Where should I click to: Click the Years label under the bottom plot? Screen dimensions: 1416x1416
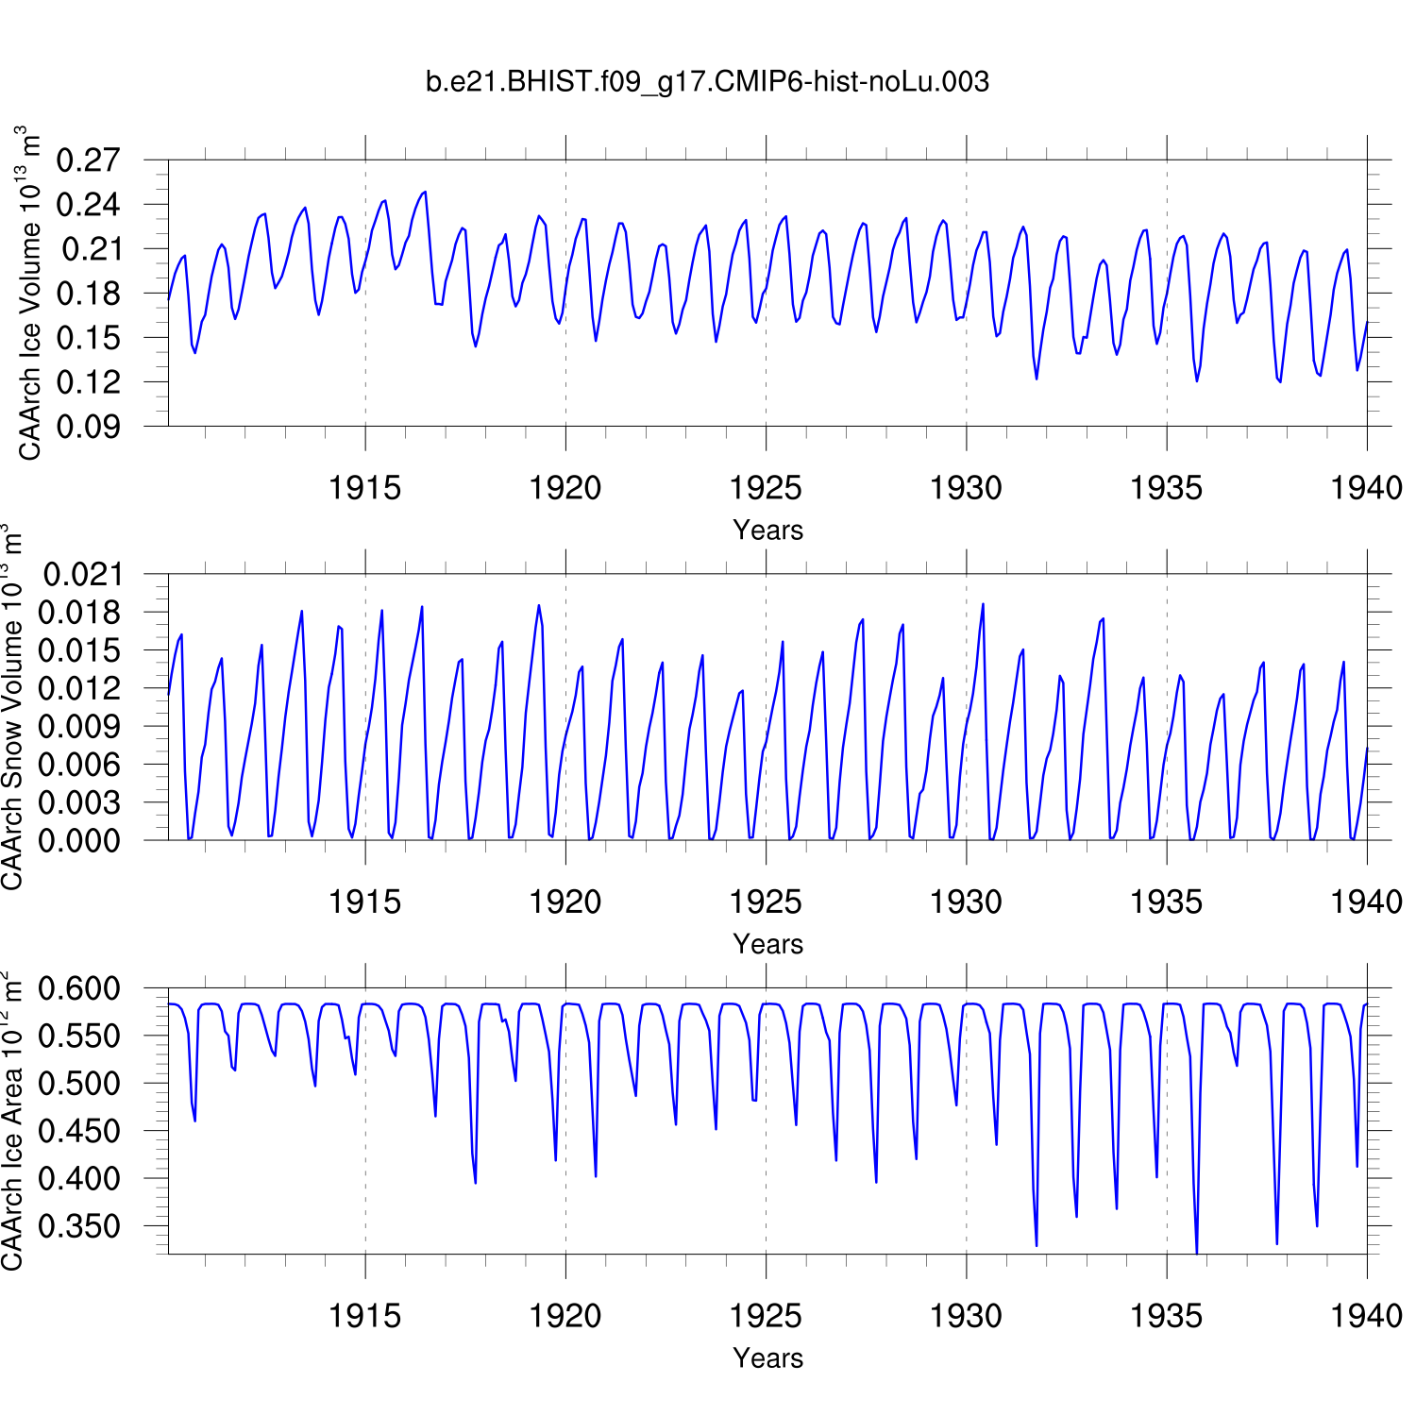point(767,1358)
